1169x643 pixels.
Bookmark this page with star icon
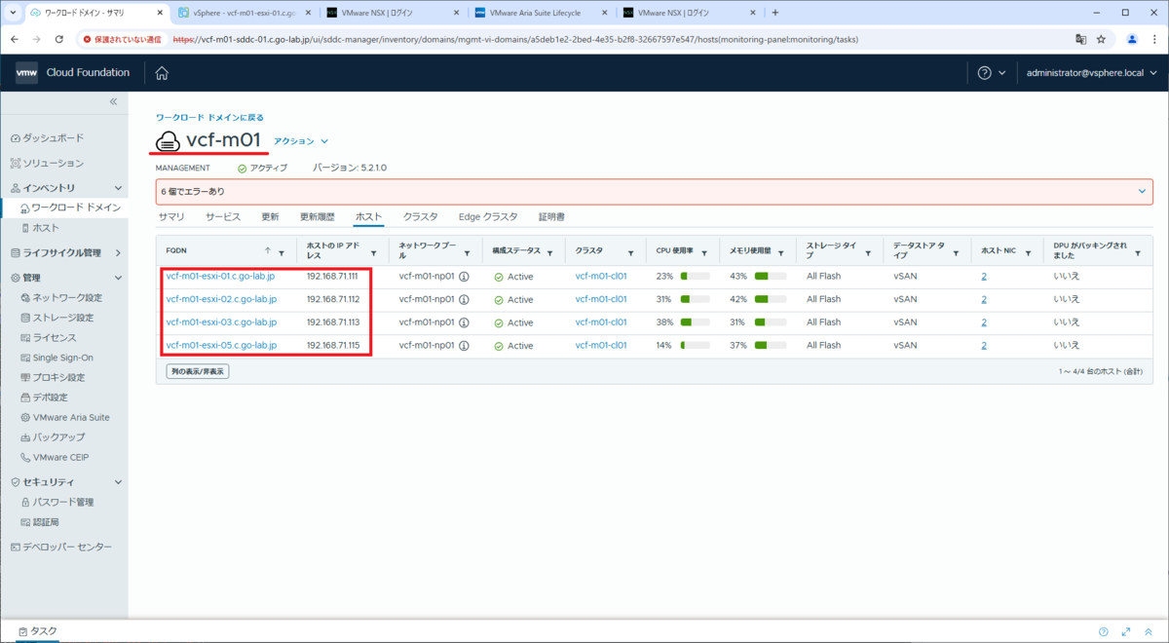[x=1101, y=40]
